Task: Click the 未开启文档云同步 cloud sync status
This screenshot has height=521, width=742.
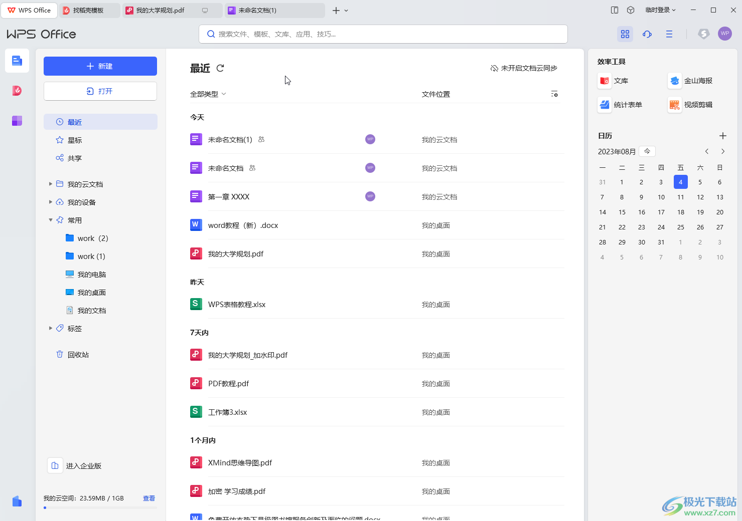Action: tap(524, 68)
